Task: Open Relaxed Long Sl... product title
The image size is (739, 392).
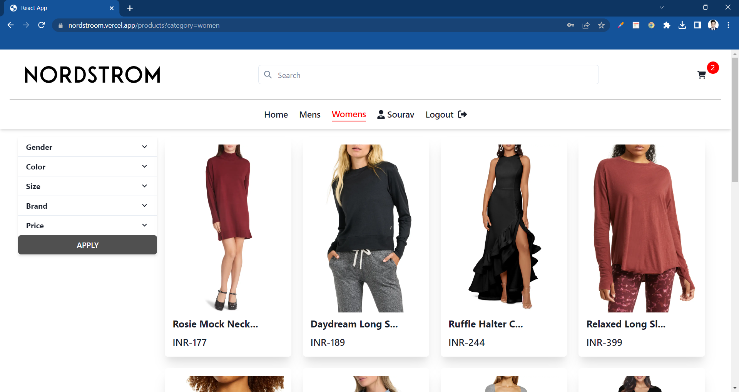Action: coord(626,324)
